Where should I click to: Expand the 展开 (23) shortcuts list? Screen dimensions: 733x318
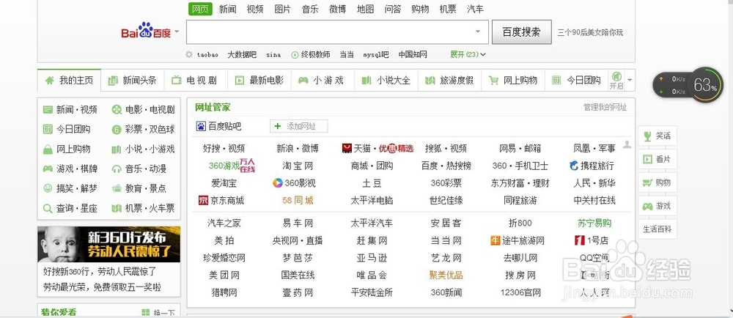pos(468,55)
